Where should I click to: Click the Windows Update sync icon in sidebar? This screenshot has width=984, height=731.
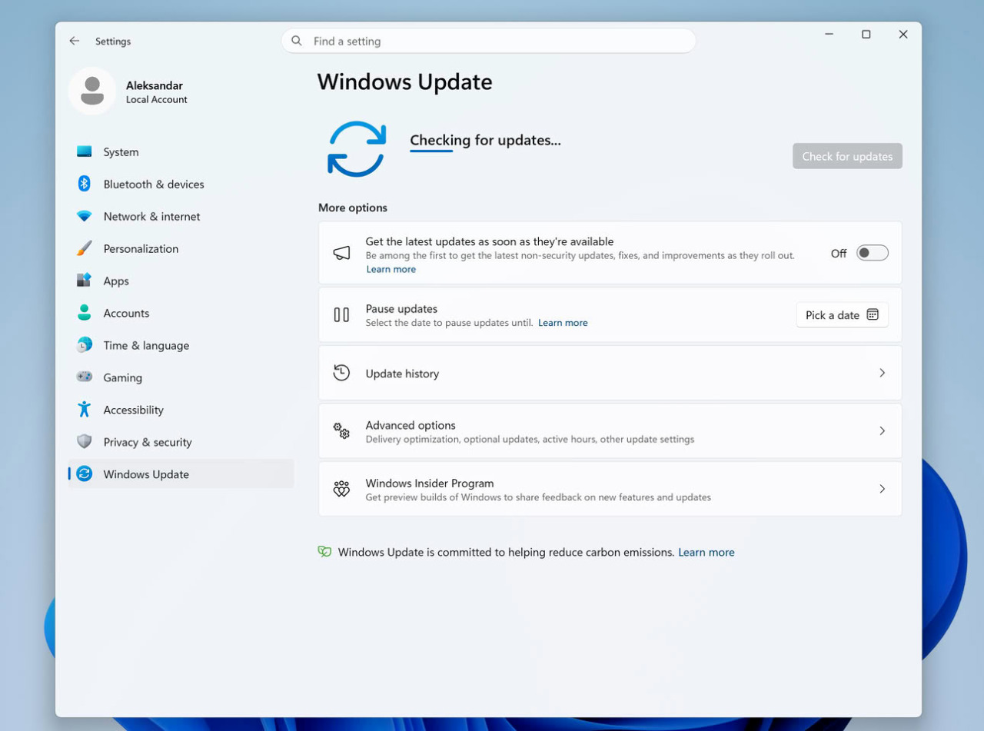pyautogui.click(x=85, y=474)
